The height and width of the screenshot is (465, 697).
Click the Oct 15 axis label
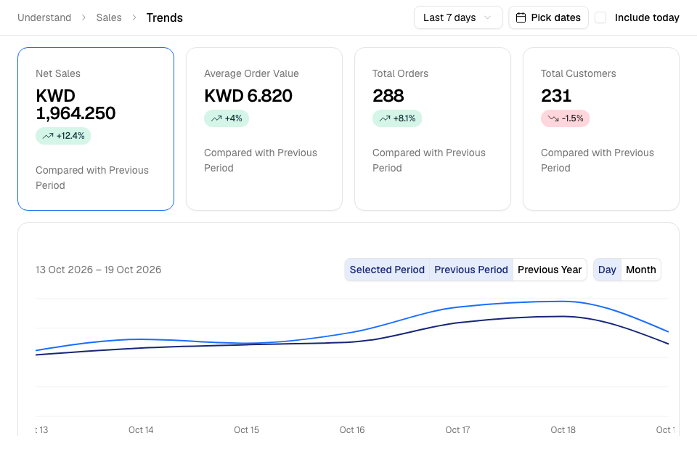[246, 430]
